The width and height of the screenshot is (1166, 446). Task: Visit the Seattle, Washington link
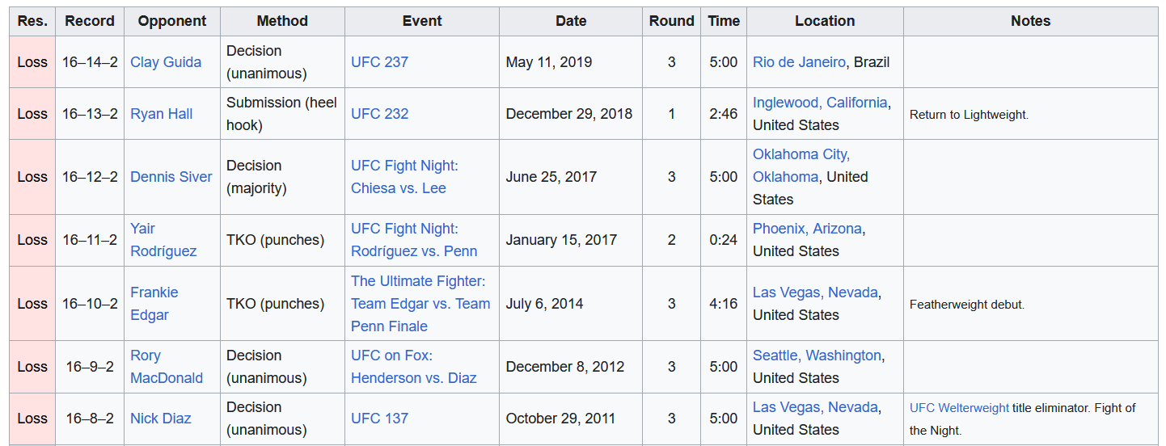click(817, 356)
